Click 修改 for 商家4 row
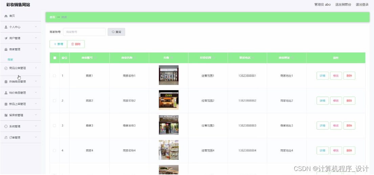 point(336,150)
